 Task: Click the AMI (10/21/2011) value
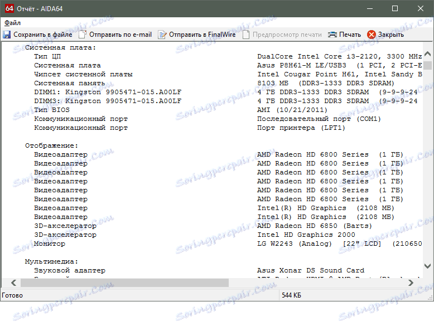click(292, 110)
